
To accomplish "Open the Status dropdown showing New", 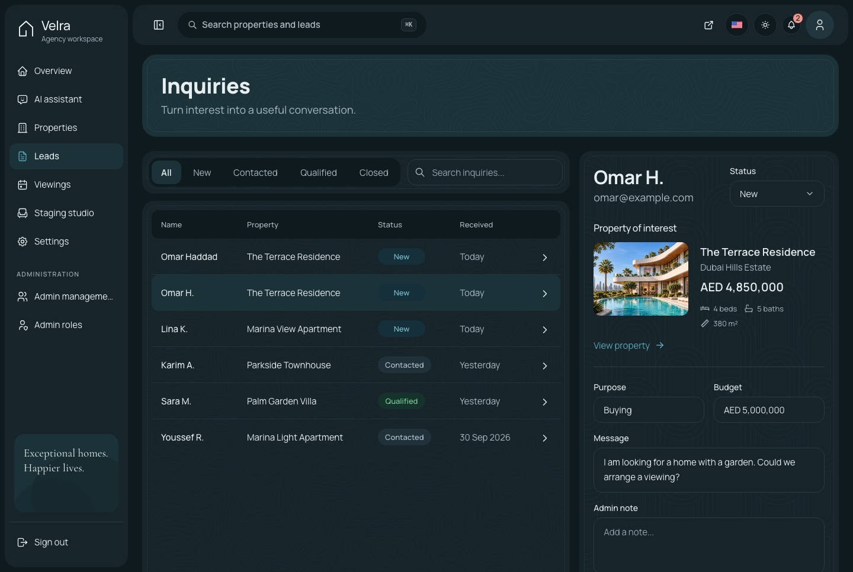I will tap(777, 194).
